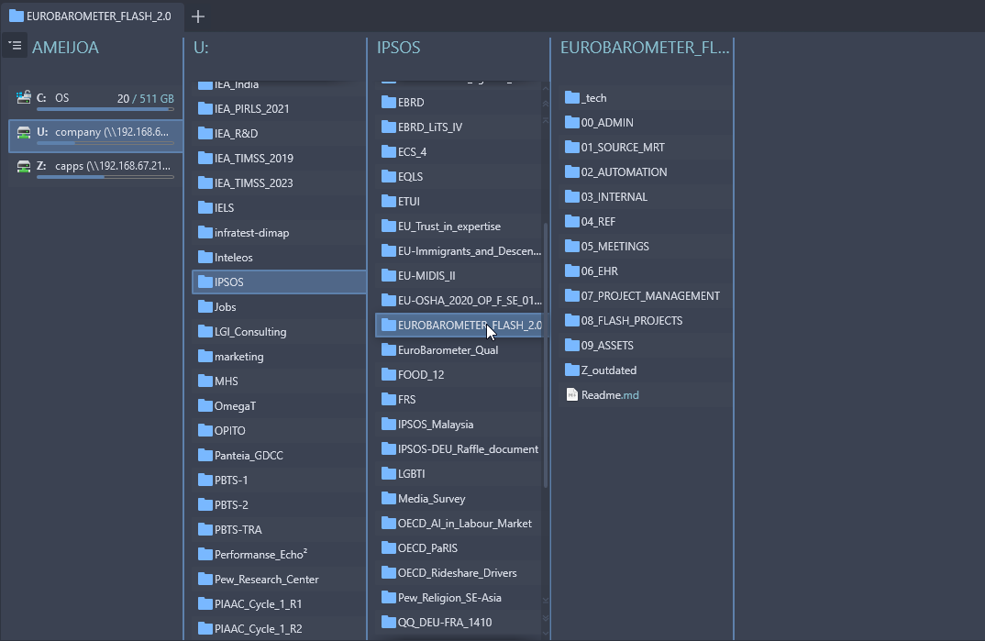
Task: Click the IPSOS column vertical scrollbar
Action: (546, 355)
